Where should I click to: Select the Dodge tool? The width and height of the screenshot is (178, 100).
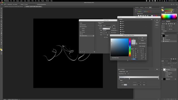point(1,34)
